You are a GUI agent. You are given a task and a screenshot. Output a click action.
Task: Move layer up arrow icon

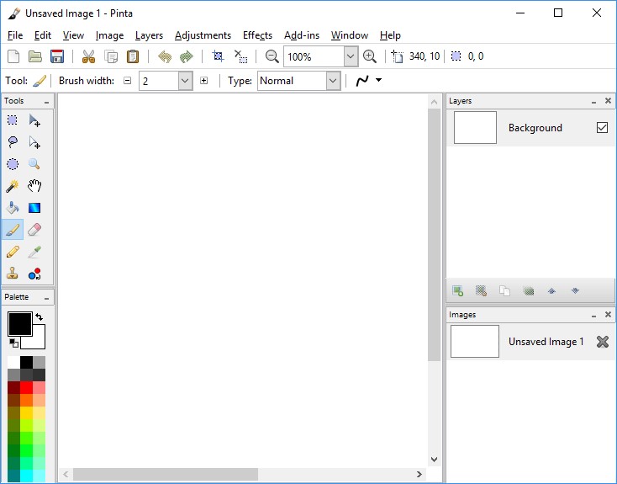pyautogui.click(x=551, y=291)
